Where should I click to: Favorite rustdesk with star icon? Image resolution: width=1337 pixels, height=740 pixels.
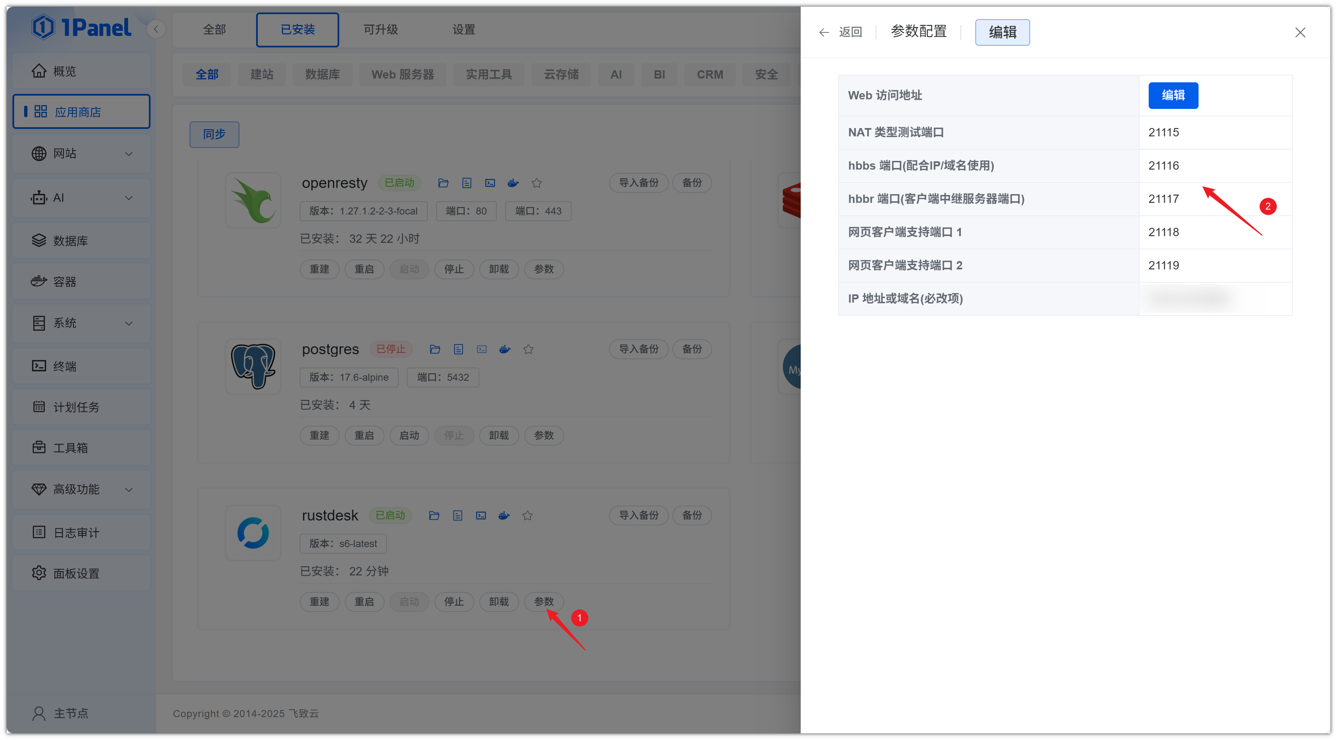[x=527, y=516]
